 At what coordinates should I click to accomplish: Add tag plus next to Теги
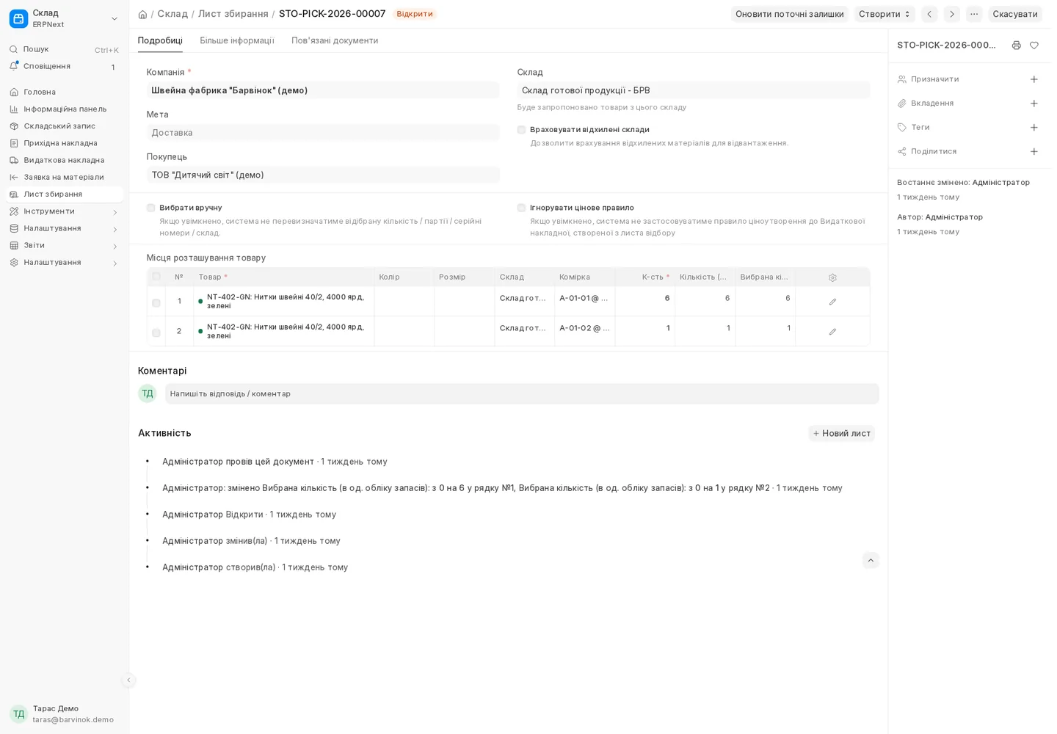(x=1034, y=128)
